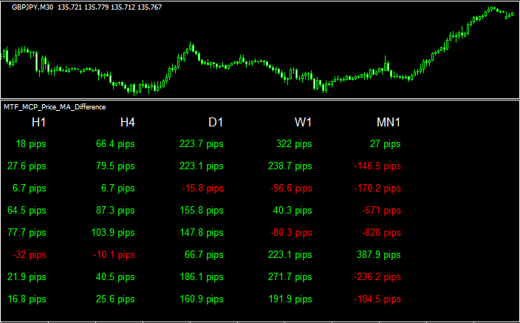Click the red -146.5 pips MN1 value
This screenshot has height=323, width=520.
[376, 166]
